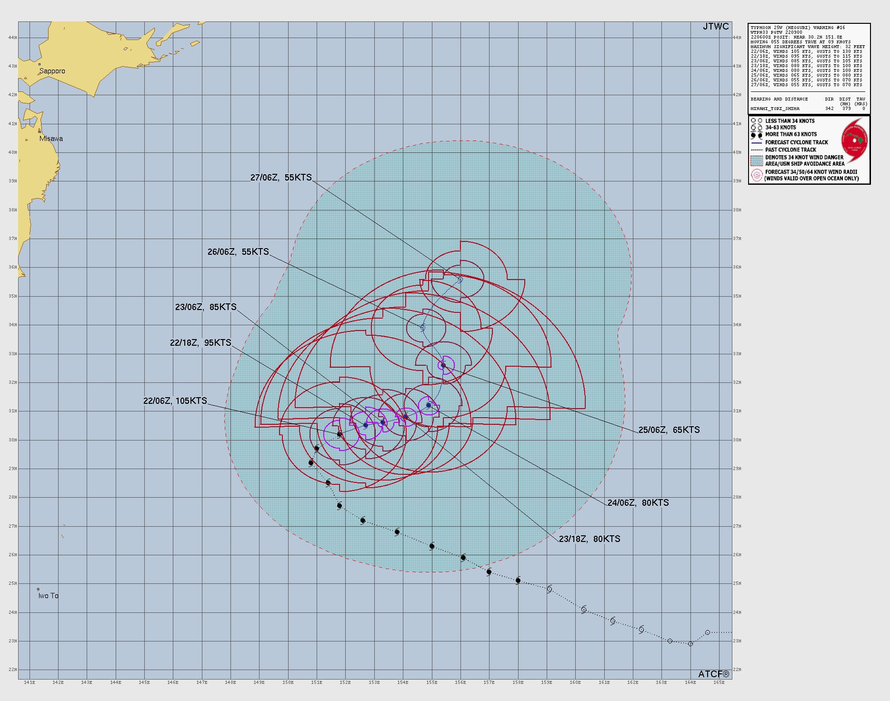Click the 34 knot danger area swatch
This screenshot has width=890, height=701.
coord(756,160)
